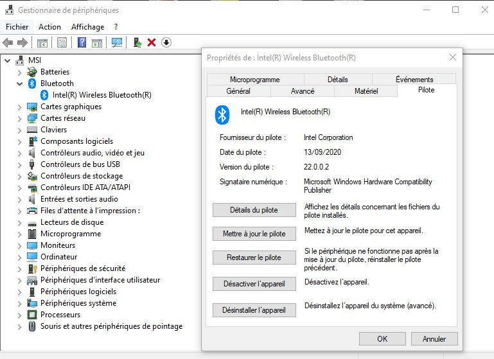Expand the Cartes réseau category
Image resolution: width=494 pixels, height=359 pixels.
(x=19, y=119)
